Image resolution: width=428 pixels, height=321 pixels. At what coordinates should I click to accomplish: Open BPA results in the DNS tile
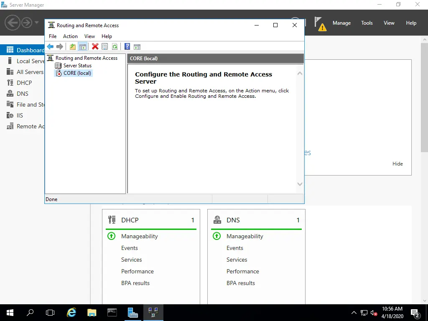241,283
